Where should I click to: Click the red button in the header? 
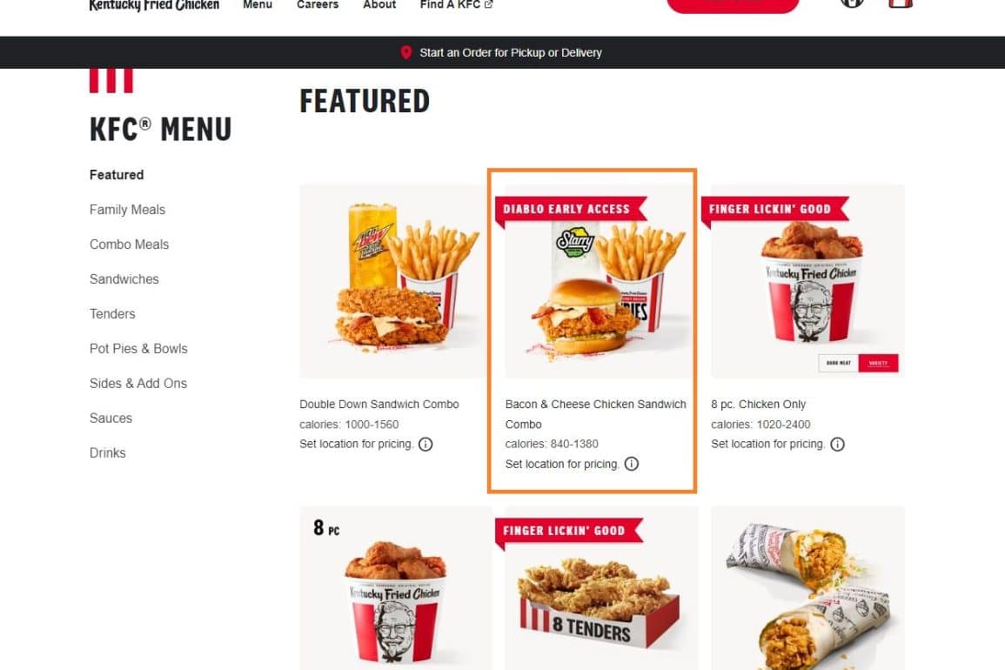click(733, 3)
